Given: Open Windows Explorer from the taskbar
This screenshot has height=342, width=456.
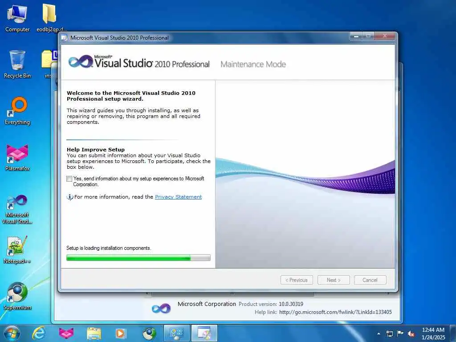Looking at the screenshot, I should pyautogui.click(x=94, y=333).
